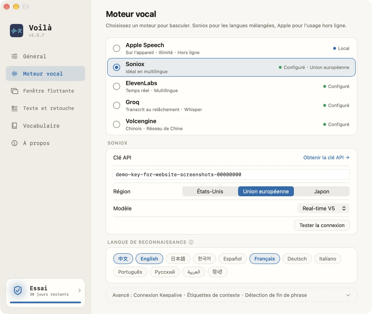
Task: Toggle the Italiano language chip
Action: tap(328, 259)
